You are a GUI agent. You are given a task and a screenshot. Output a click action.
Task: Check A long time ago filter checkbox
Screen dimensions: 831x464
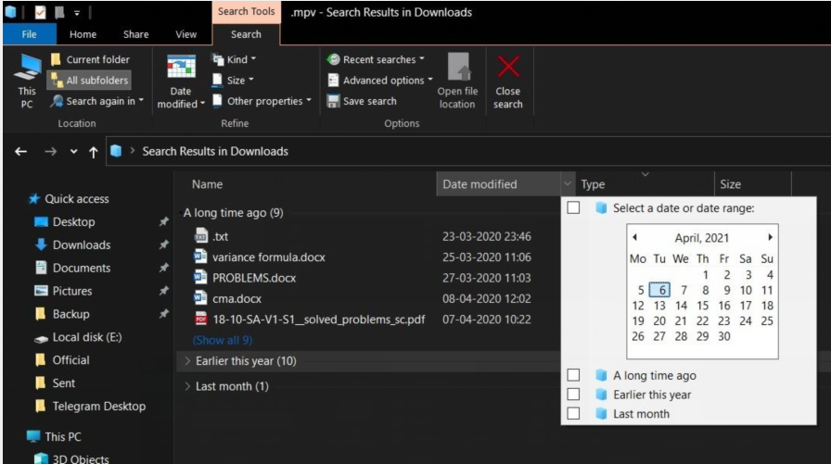(x=573, y=375)
